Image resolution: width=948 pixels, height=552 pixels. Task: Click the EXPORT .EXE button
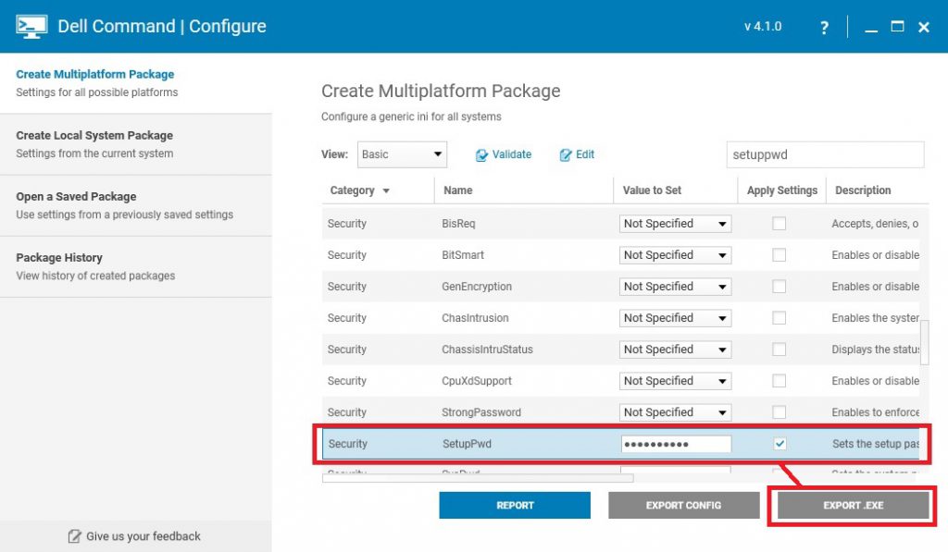pos(853,505)
